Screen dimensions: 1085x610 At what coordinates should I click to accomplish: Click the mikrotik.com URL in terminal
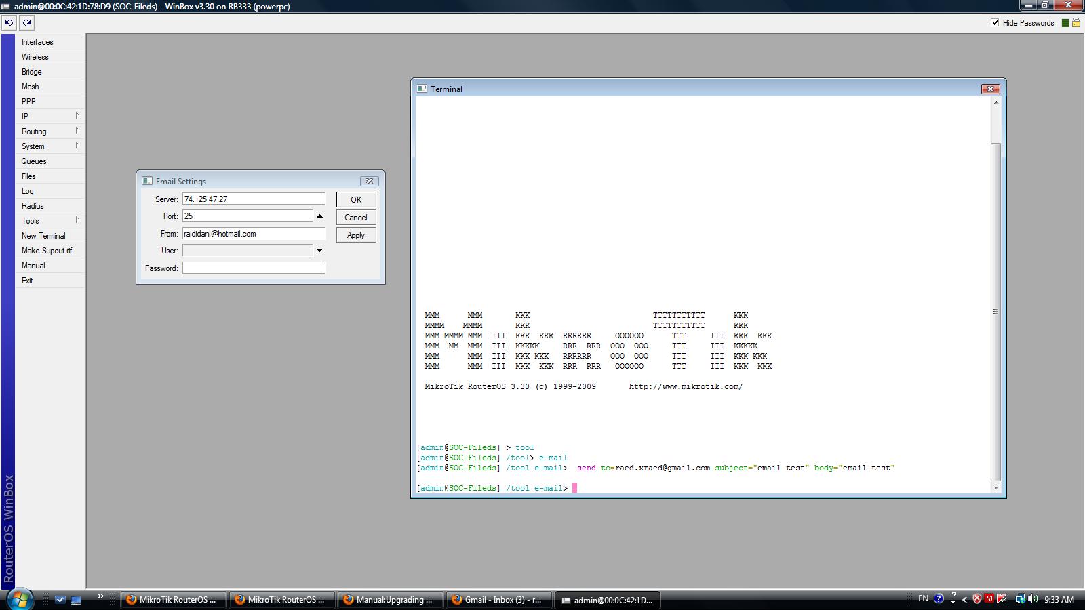(686, 386)
